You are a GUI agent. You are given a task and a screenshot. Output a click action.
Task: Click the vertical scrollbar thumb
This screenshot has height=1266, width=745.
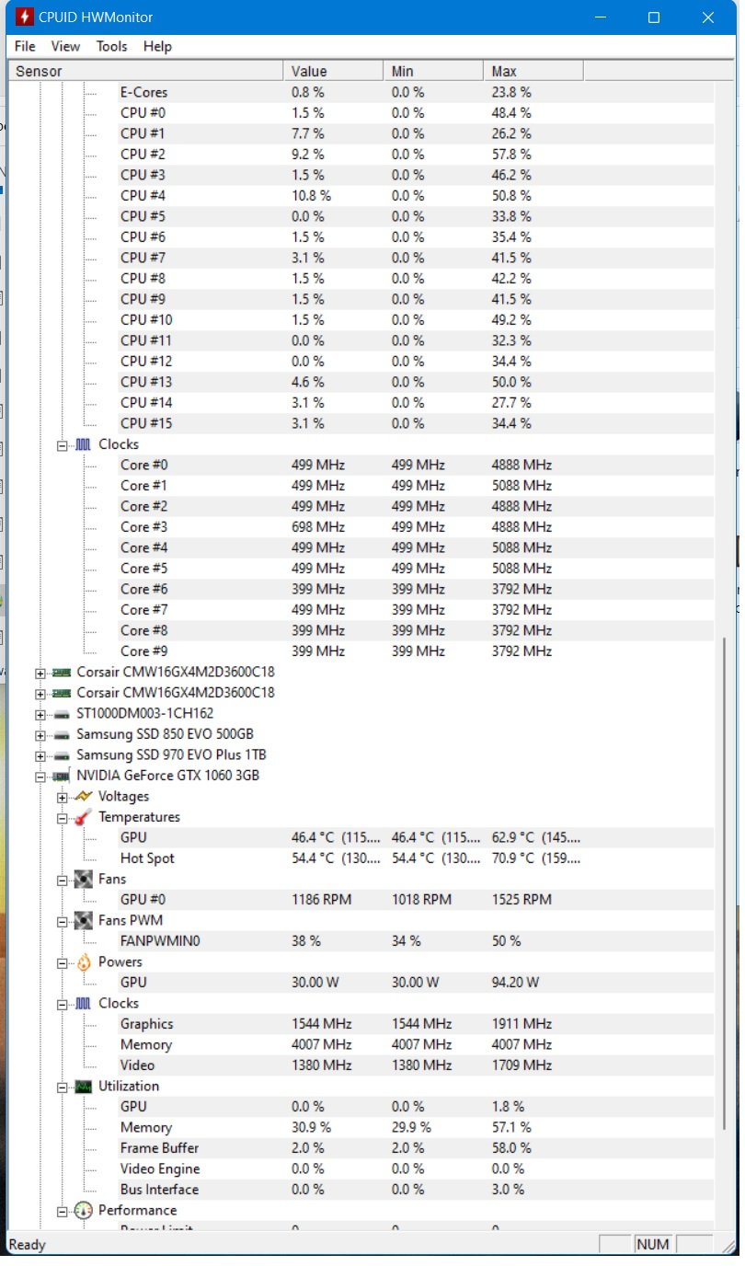tap(725, 883)
